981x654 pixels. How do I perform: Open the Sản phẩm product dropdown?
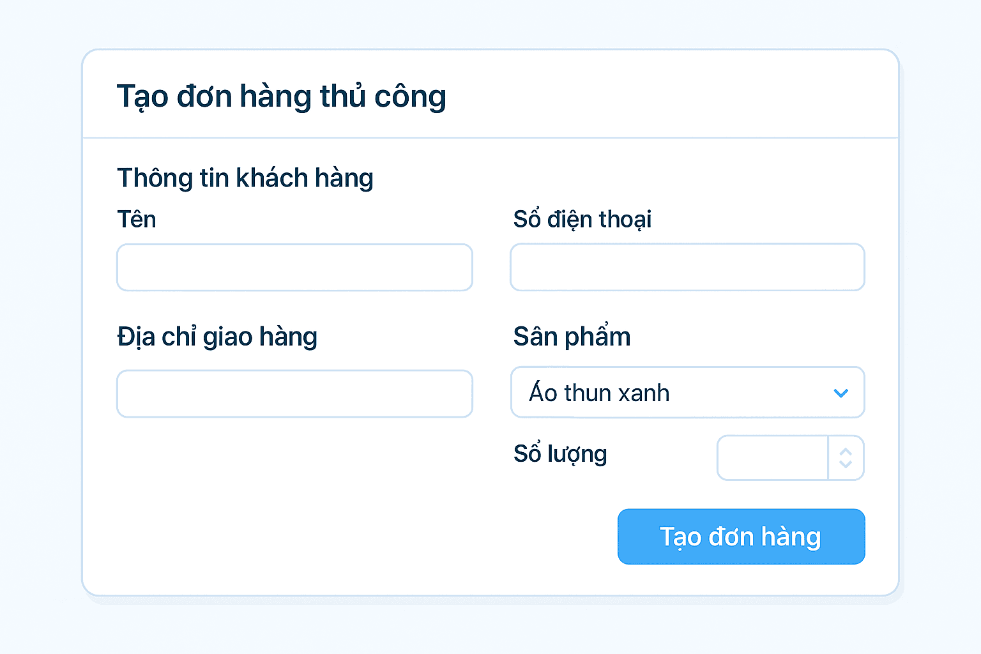tap(687, 392)
